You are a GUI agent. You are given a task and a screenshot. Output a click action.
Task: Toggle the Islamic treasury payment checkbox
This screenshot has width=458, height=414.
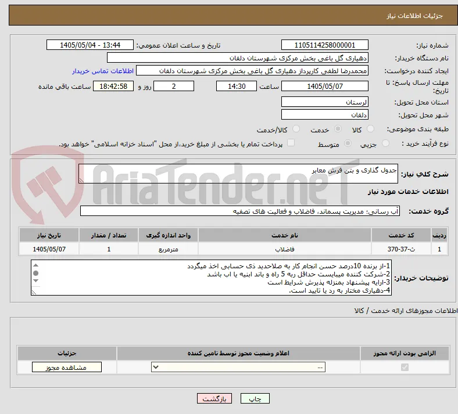[291, 143]
